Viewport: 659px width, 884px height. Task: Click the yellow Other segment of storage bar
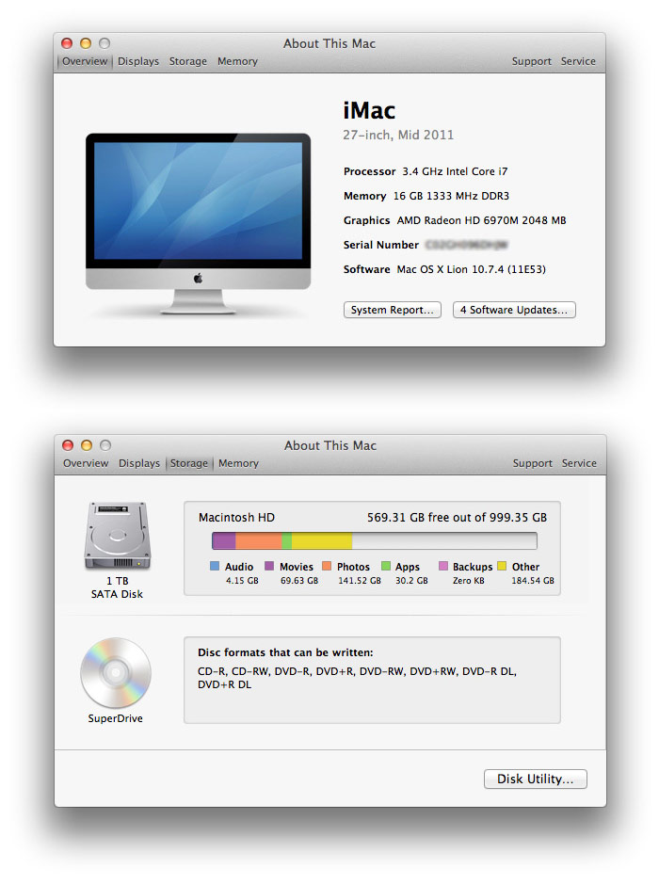(x=322, y=540)
